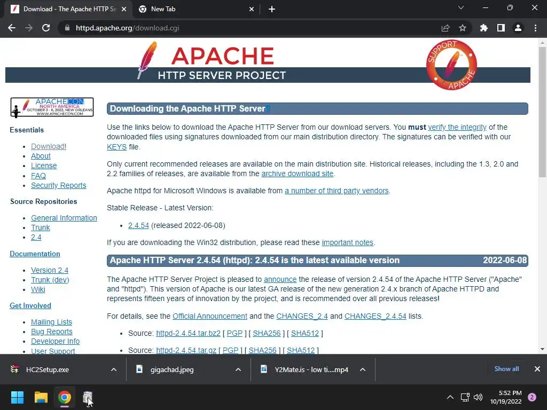Click the Support Apache badge logo
The height and width of the screenshot is (410, 547).
451,65
